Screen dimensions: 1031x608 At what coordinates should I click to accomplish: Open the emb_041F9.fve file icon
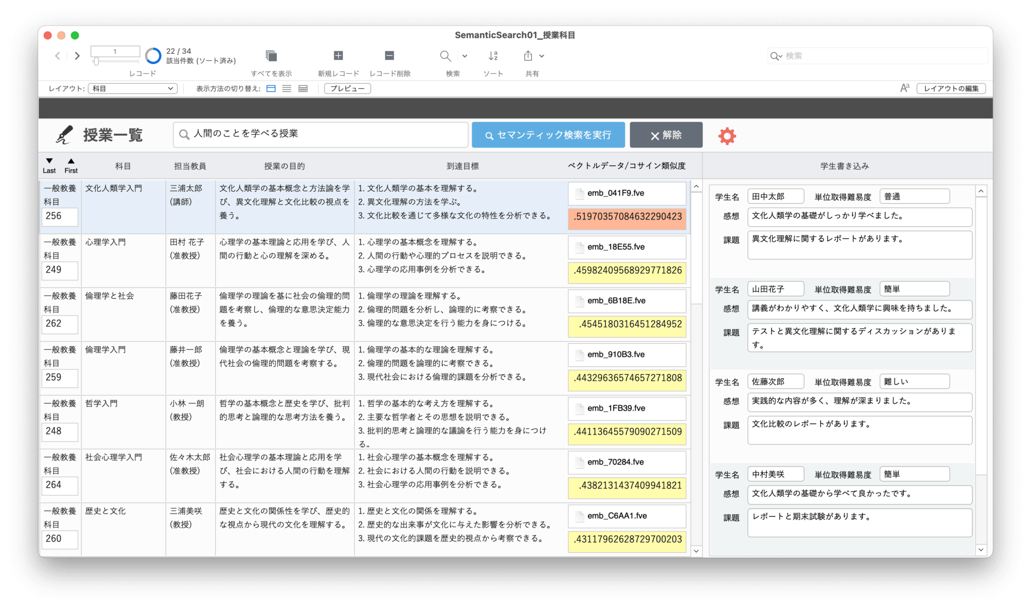[580, 193]
